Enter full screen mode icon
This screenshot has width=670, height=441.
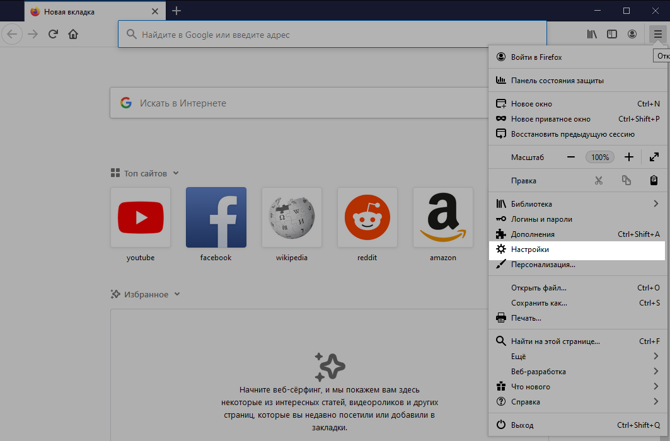pyautogui.click(x=654, y=157)
